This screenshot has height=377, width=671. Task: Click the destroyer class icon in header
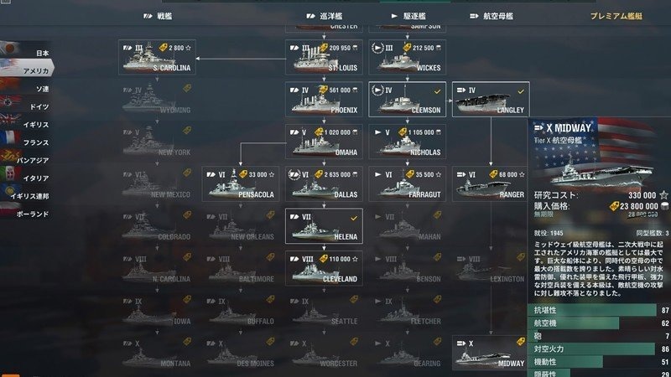point(394,16)
